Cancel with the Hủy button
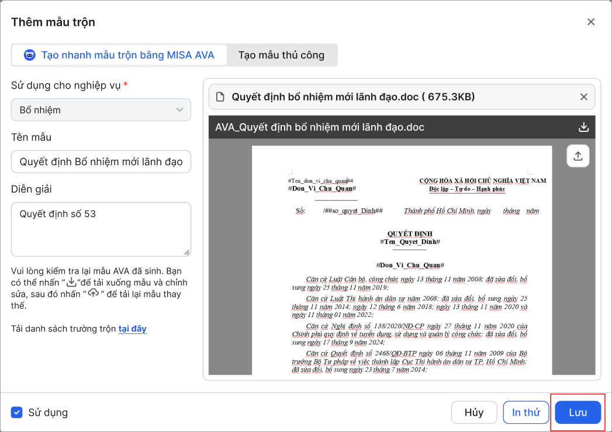612x432 pixels. 473,412
